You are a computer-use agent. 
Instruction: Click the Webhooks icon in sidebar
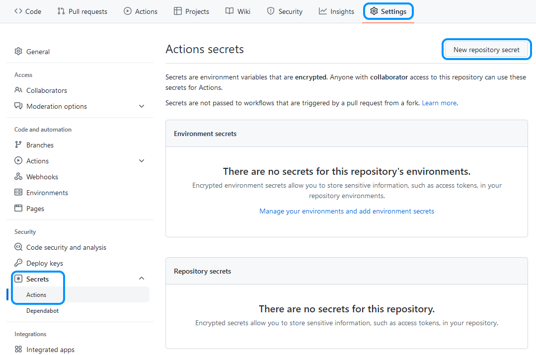tap(18, 177)
